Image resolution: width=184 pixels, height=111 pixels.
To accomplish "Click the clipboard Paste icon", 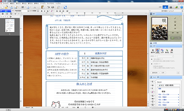I will click(43, 7).
